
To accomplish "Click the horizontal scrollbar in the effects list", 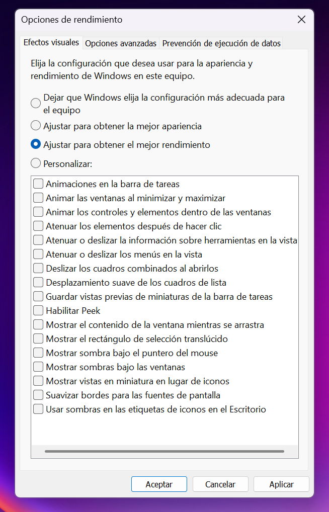I will pyautogui.click(x=164, y=451).
